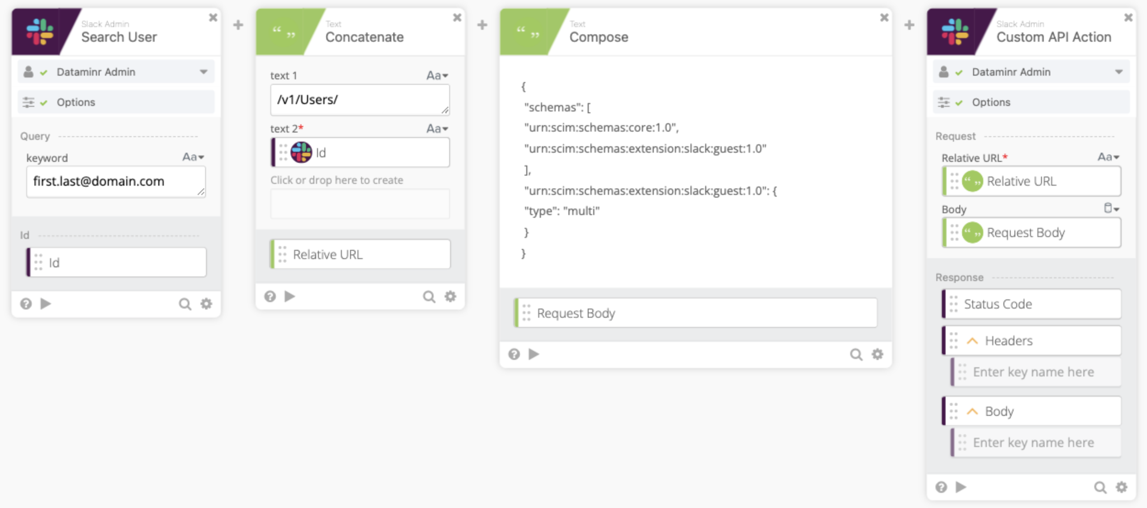This screenshot has width=1147, height=508.
Task: Click the Slack icon inside the Id token
Action: tap(301, 152)
